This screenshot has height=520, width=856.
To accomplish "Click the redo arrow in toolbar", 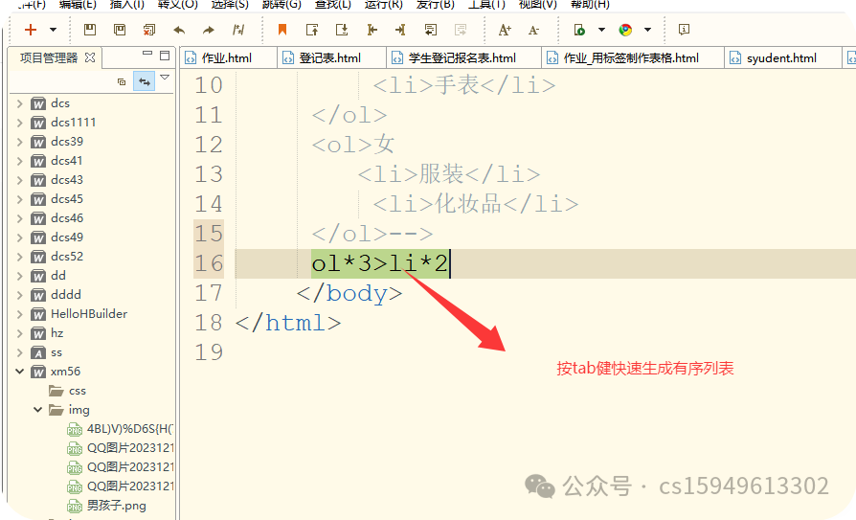I will coord(208,30).
